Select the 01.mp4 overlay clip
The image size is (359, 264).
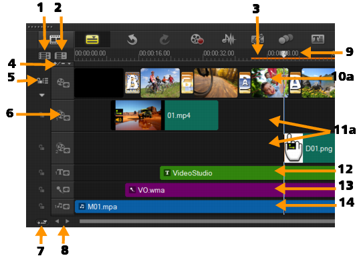pyautogui.click(x=164, y=115)
